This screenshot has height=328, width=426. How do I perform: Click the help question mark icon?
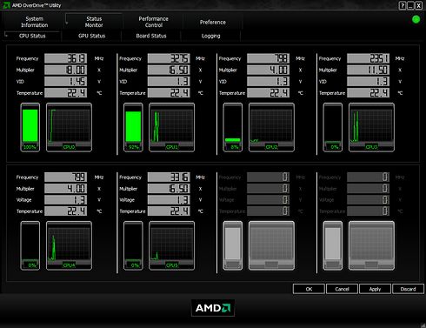pyautogui.click(x=403, y=5)
